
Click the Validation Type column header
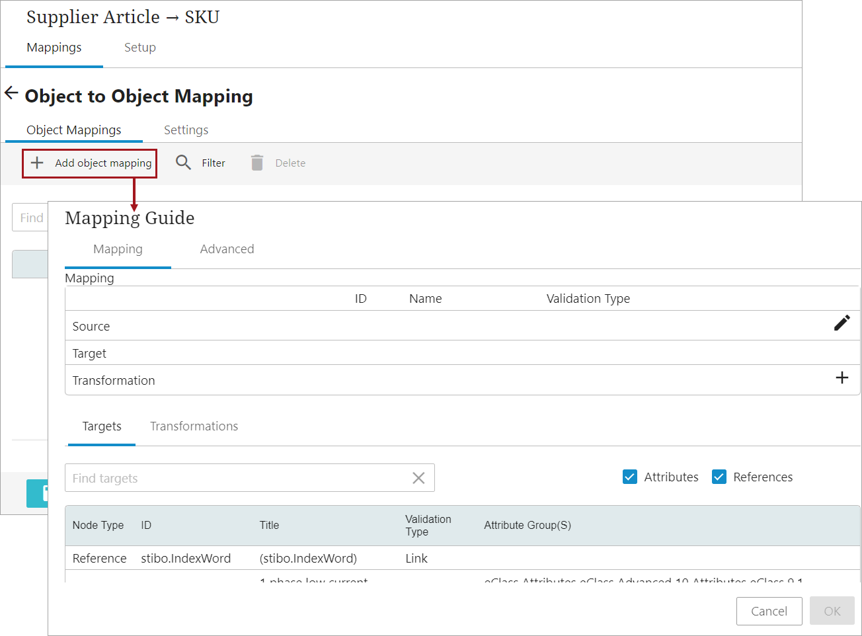tap(428, 526)
